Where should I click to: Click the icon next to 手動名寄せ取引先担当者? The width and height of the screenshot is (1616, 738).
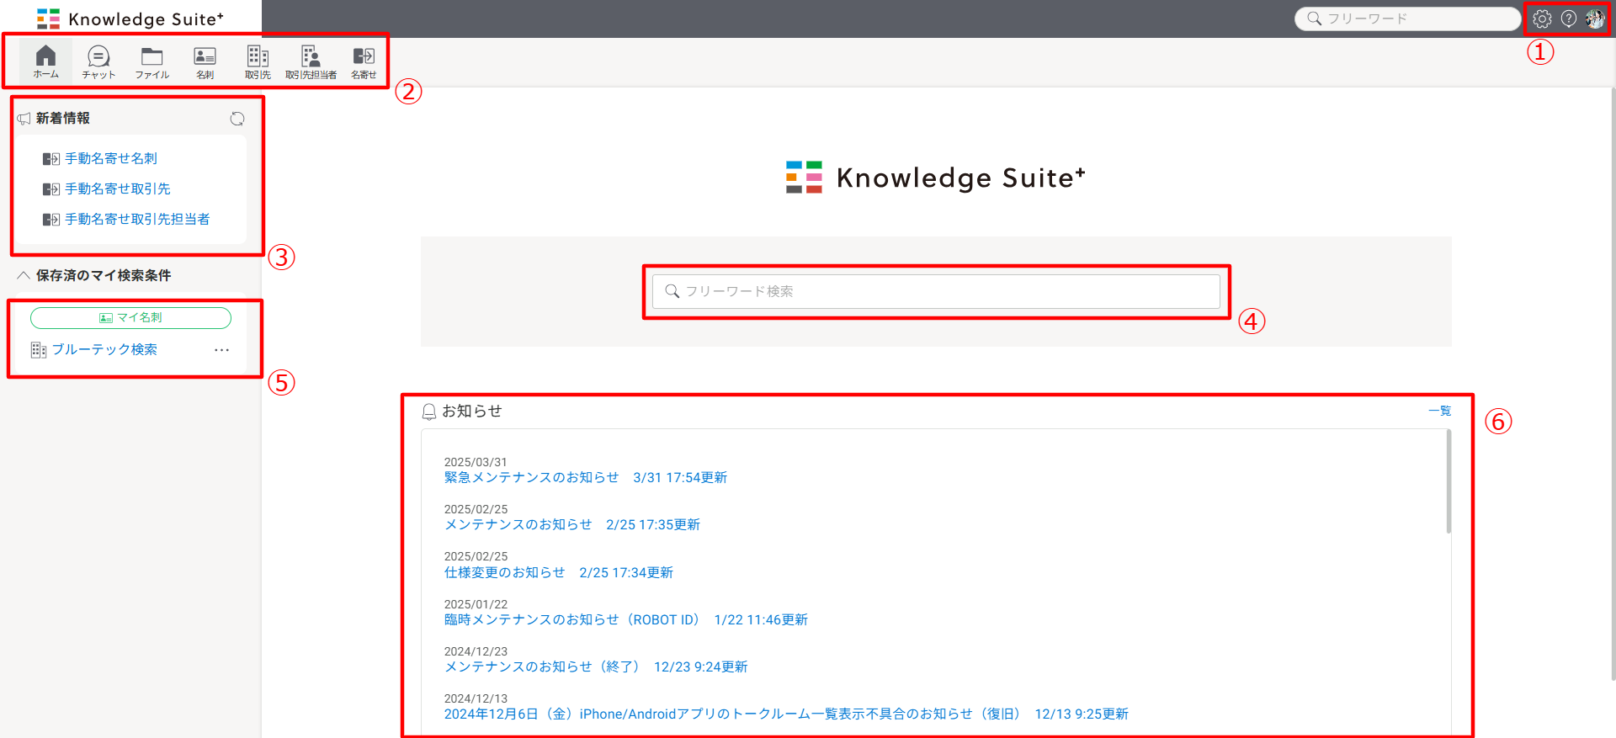pyautogui.click(x=51, y=220)
